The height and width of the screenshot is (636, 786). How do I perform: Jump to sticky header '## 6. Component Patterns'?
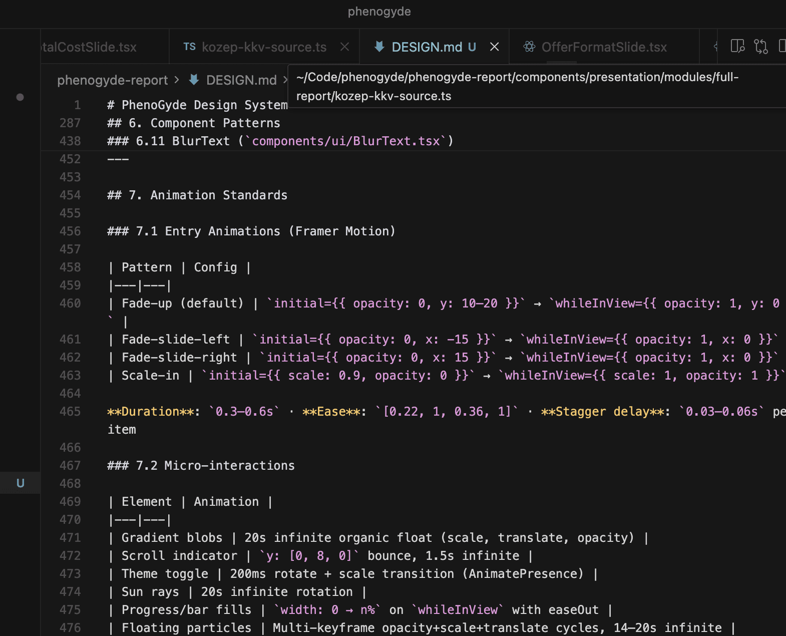[x=194, y=123]
